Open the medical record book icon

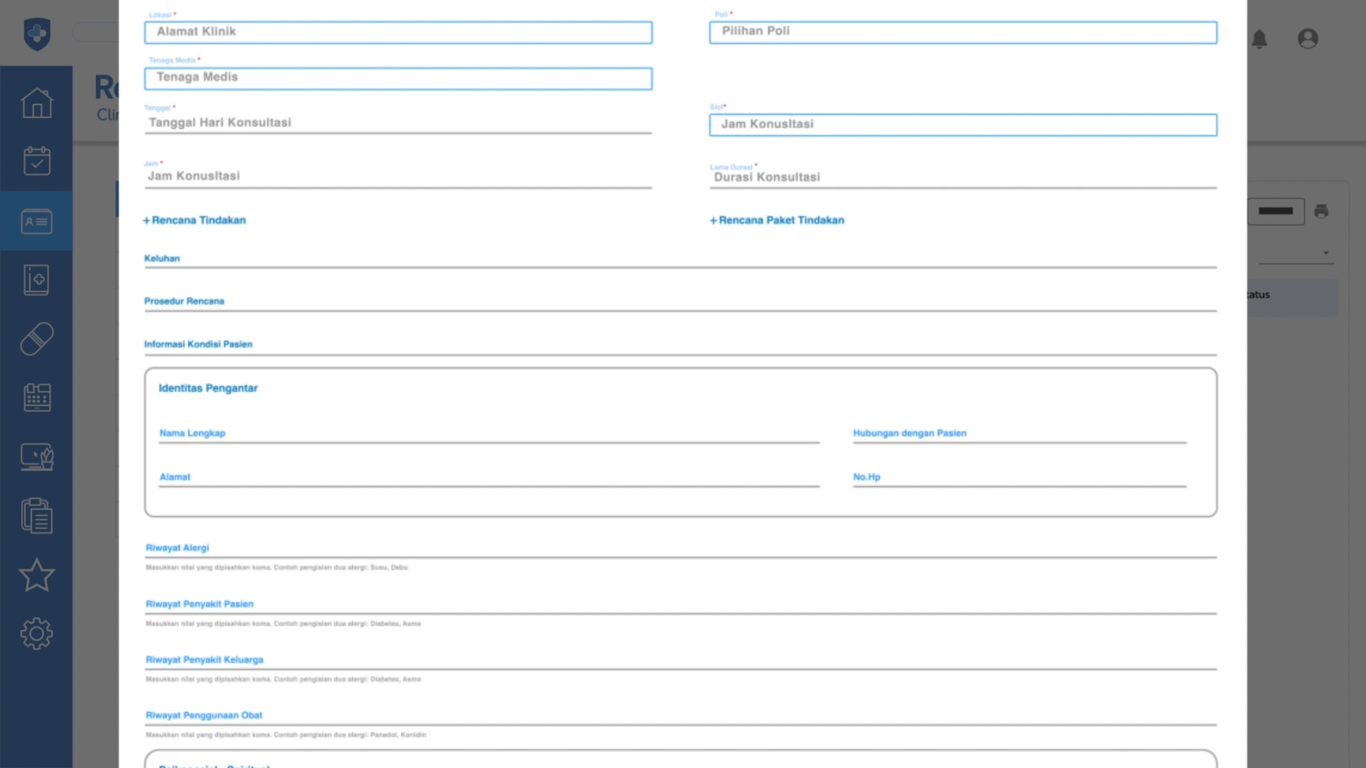[37, 279]
